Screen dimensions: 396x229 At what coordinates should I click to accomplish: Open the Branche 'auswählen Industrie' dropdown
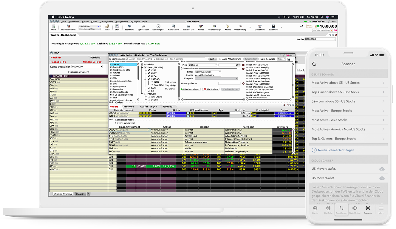pos(208,75)
